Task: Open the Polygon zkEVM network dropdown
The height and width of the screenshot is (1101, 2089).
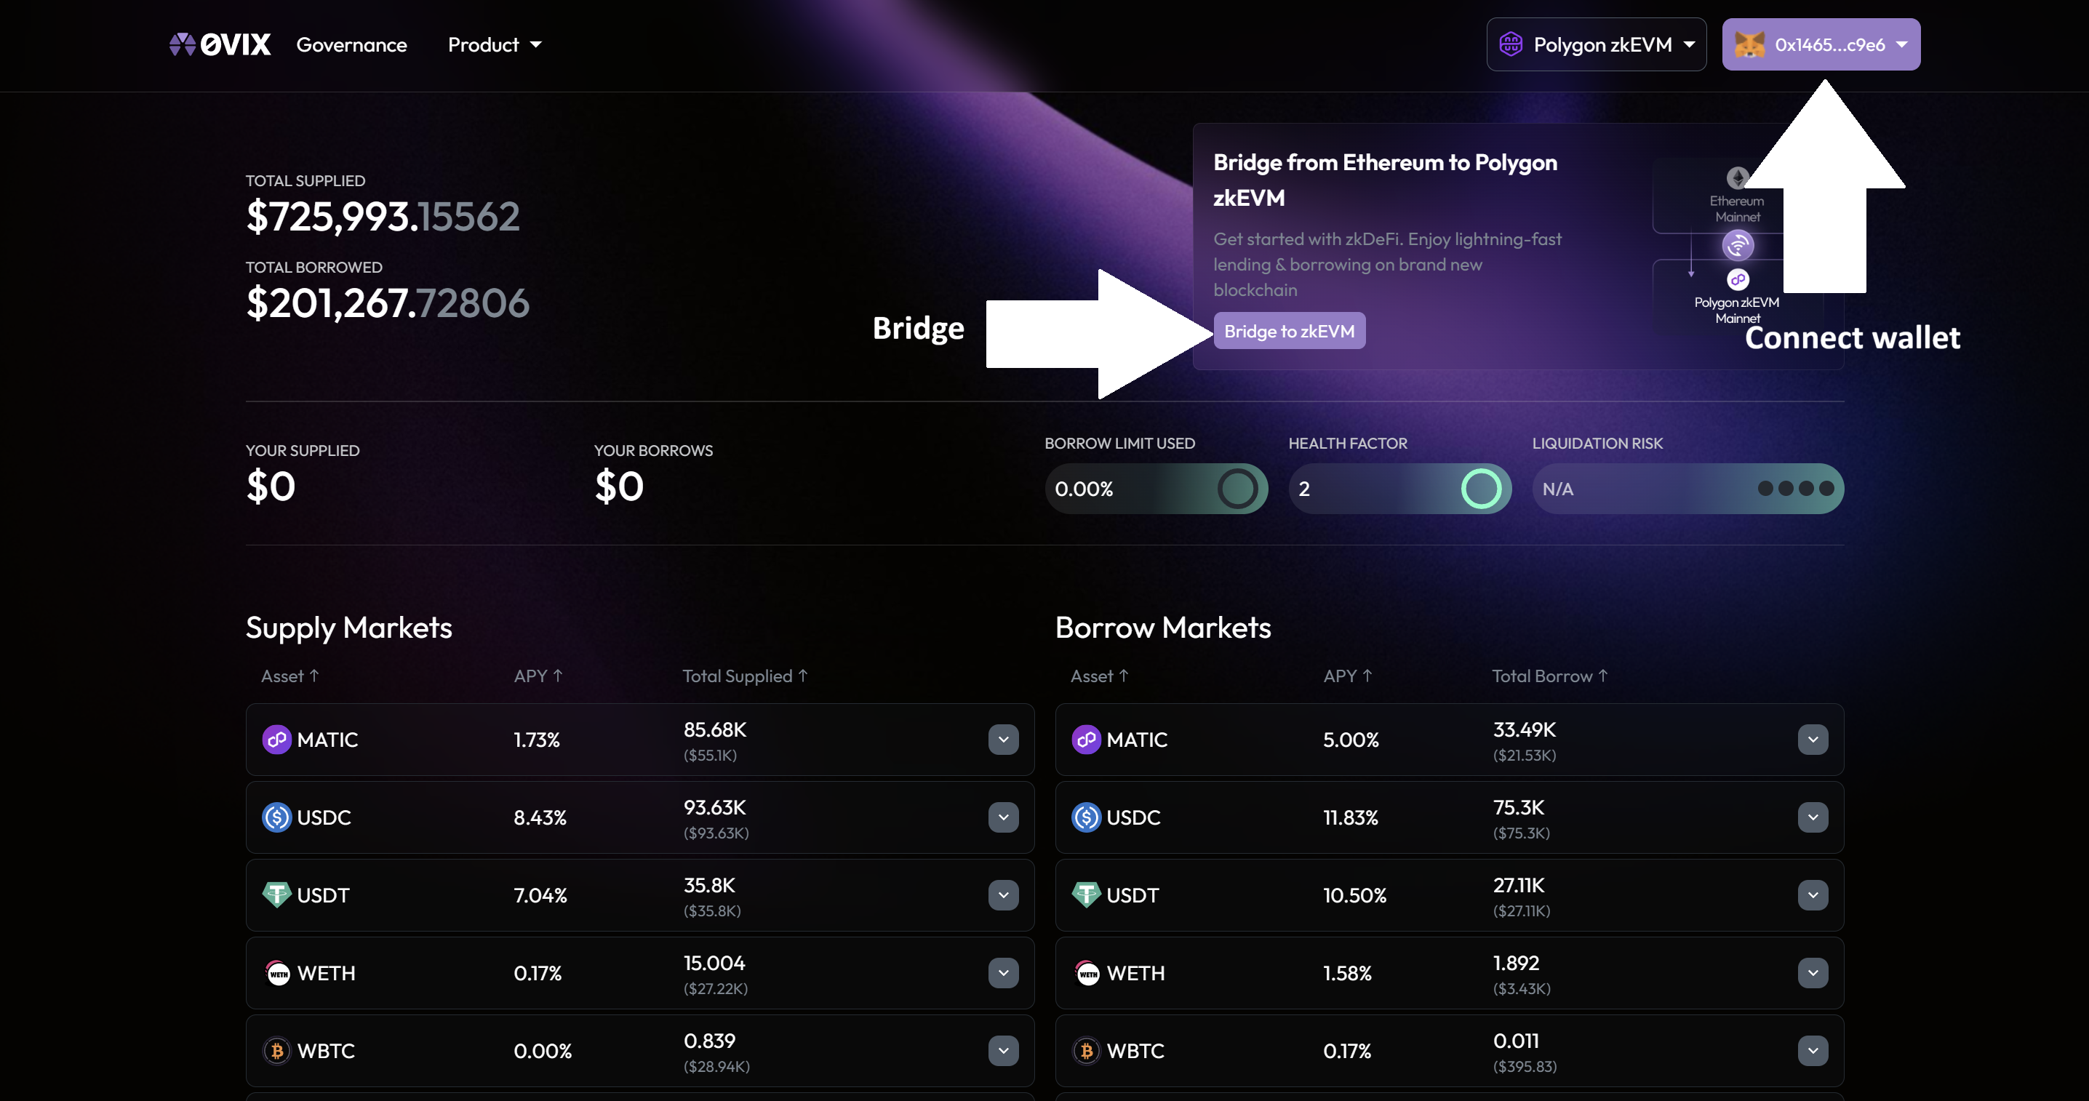Action: click(1596, 44)
